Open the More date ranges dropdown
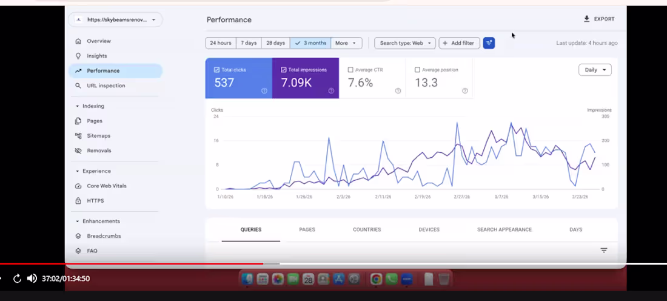The height and width of the screenshot is (301, 667). (346, 43)
